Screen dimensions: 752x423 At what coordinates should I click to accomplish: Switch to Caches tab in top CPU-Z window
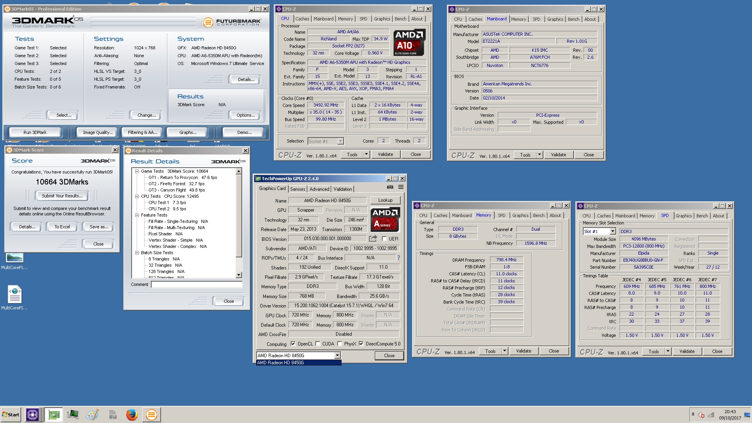click(302, 19)
